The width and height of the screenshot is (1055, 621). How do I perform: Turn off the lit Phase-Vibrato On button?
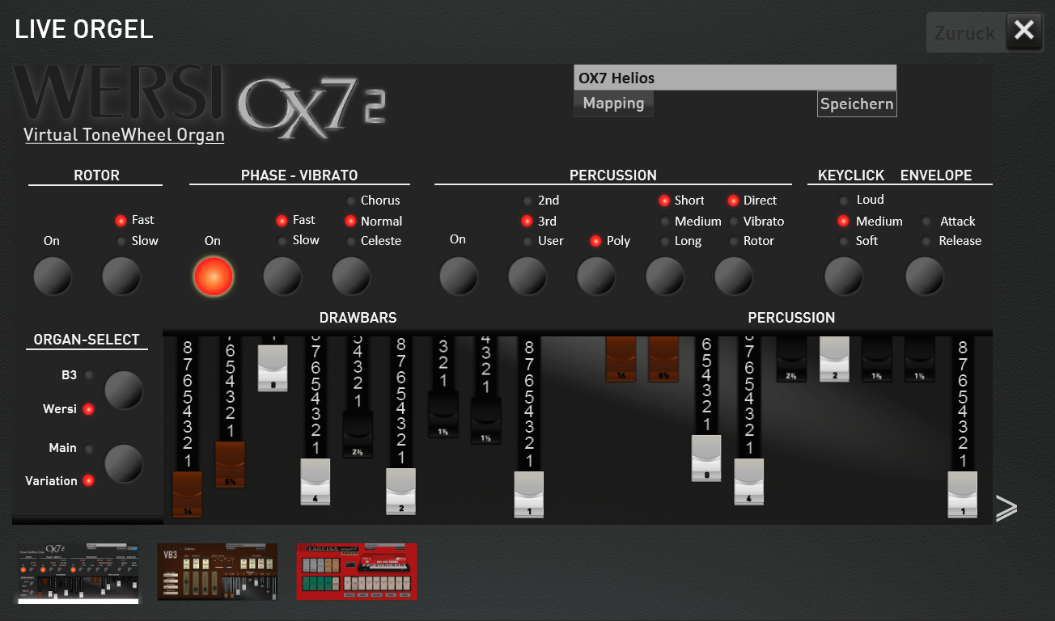pyautogui.click(x=214, y=277)
